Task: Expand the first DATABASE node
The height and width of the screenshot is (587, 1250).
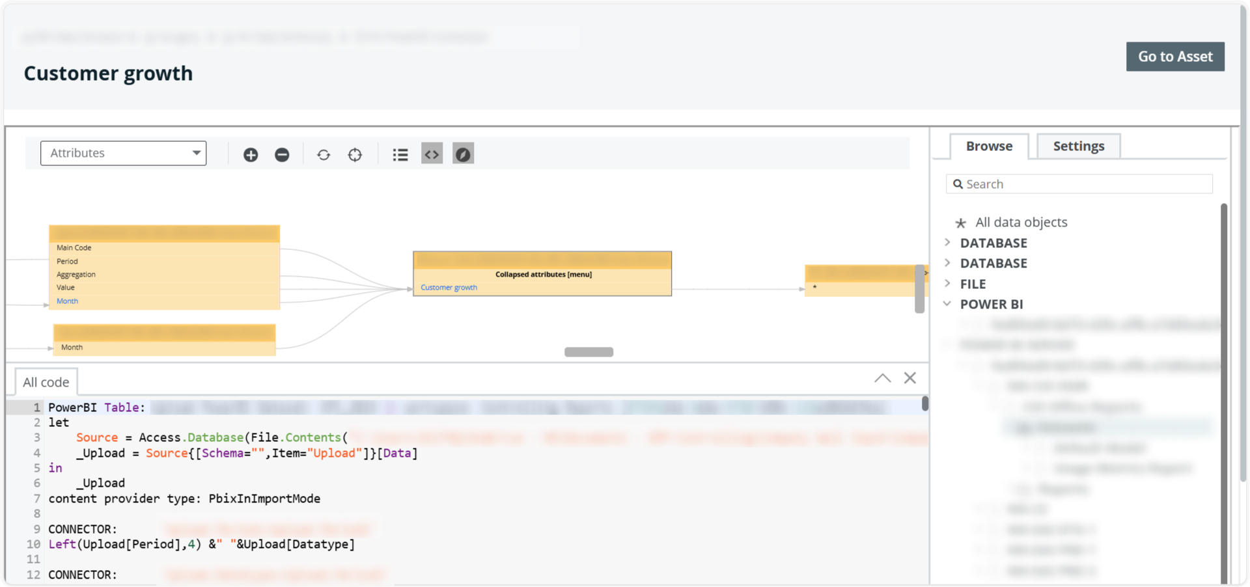Action: (947, 243)
